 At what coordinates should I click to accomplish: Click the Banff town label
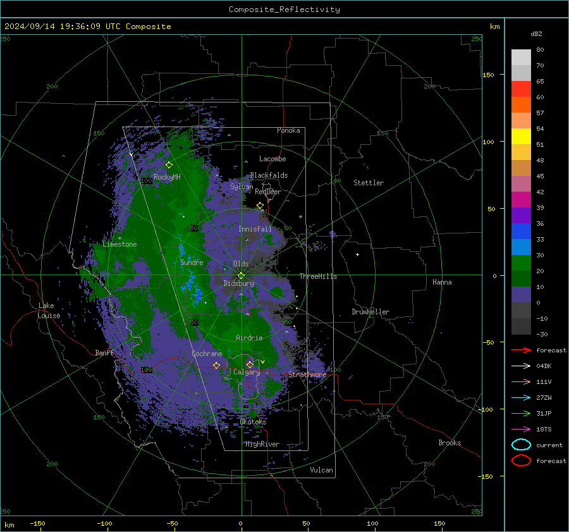104,353
